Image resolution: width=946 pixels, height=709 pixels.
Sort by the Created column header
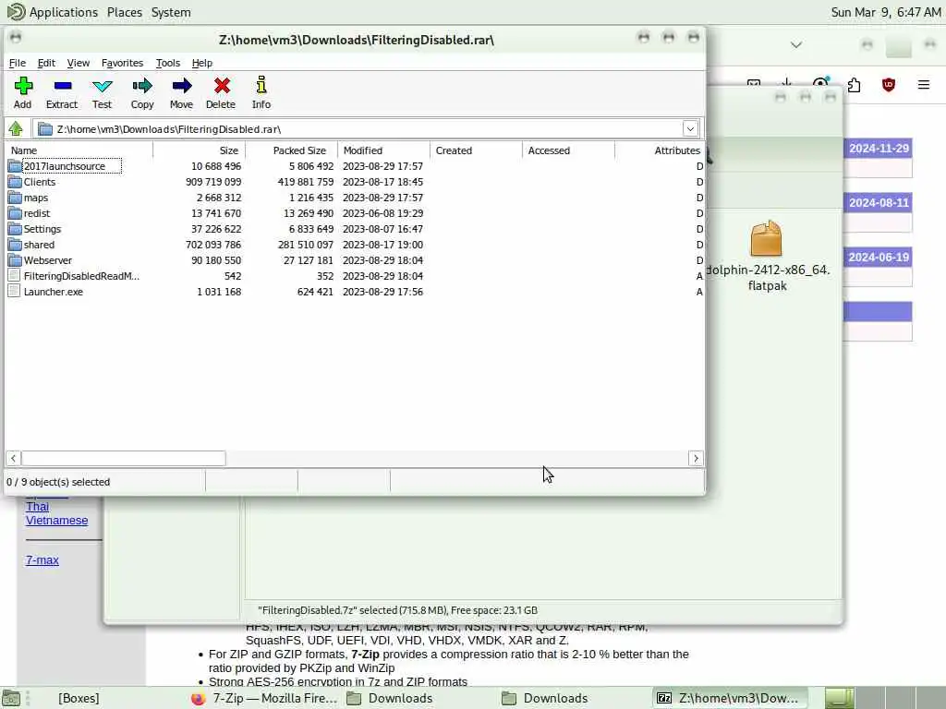(476, 150)
